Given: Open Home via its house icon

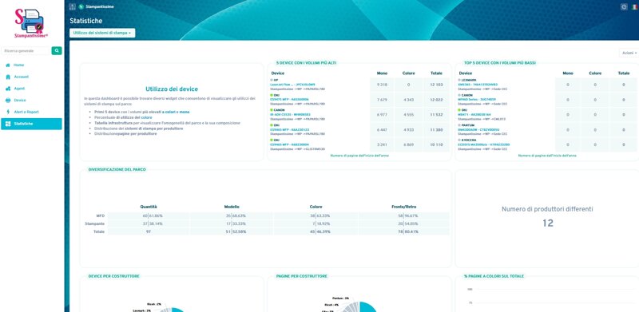Looking at the screenshot, I should (x=8, y=65).
